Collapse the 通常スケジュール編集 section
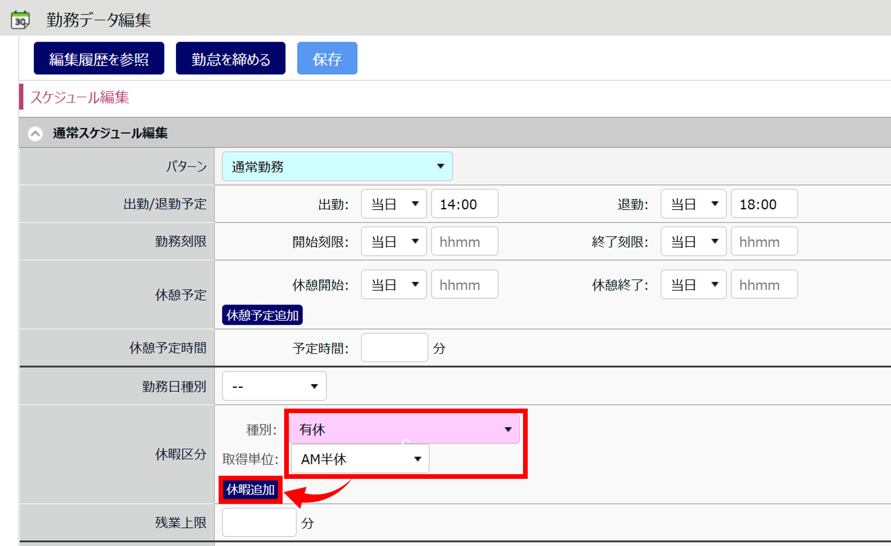 click(35, 134)
